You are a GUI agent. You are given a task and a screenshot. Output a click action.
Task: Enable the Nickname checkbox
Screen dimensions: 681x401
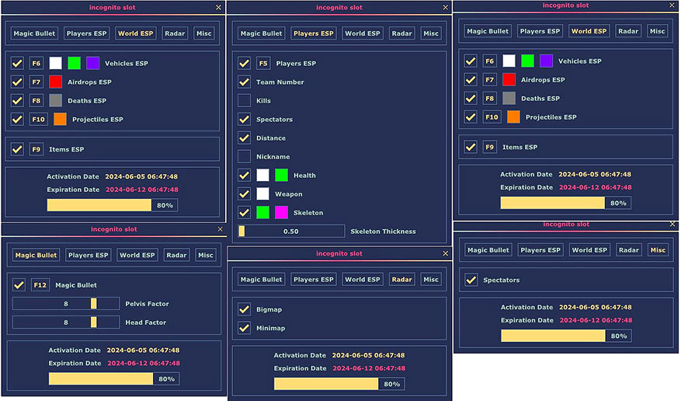click(x=244, y=157)
